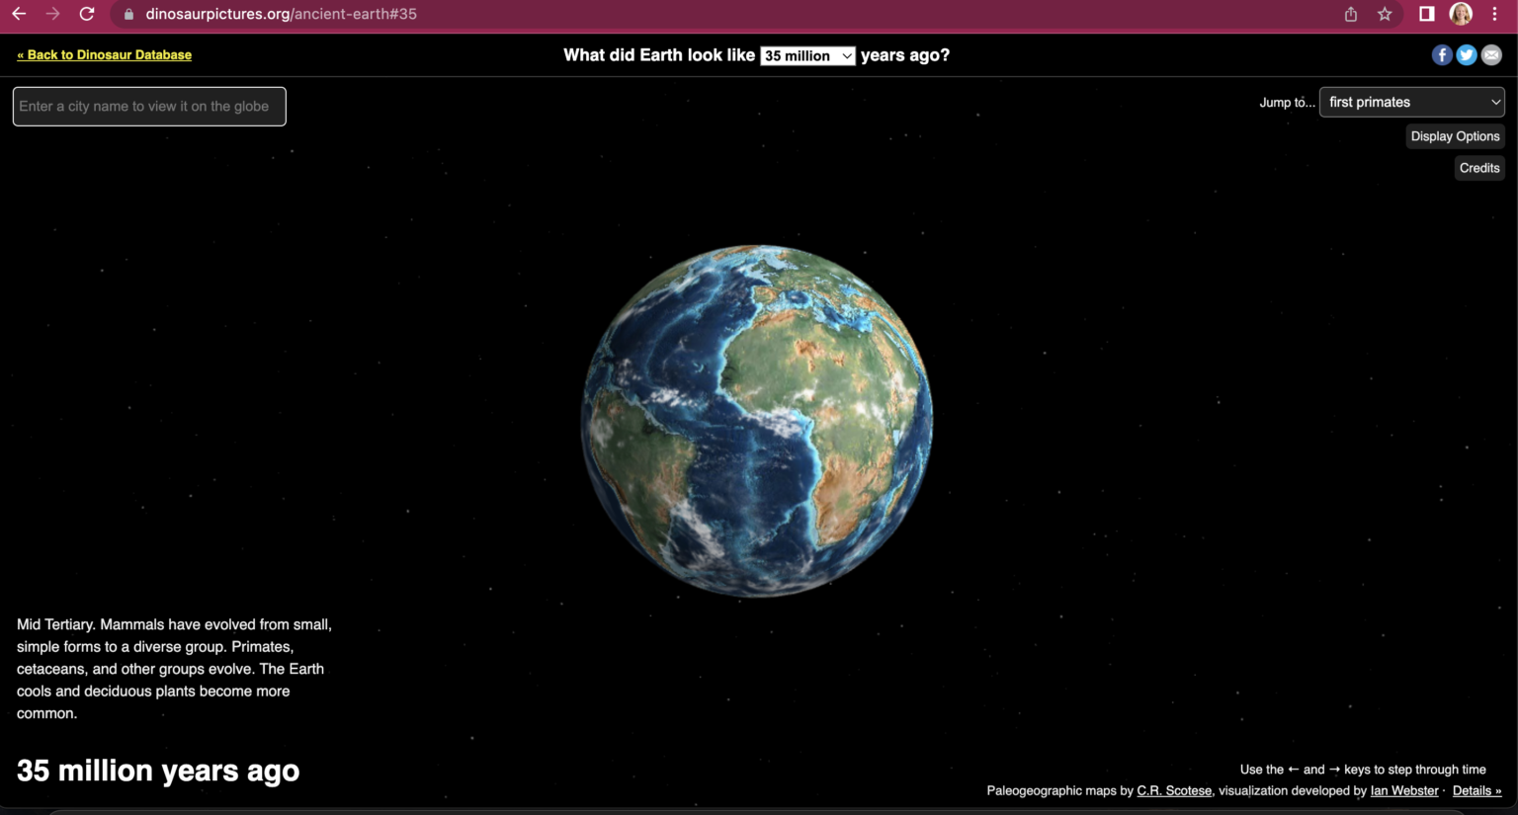This screenshot has width=1518, height=815.
Task: Open the email share icon
Action: click(x=1491, y=54)
